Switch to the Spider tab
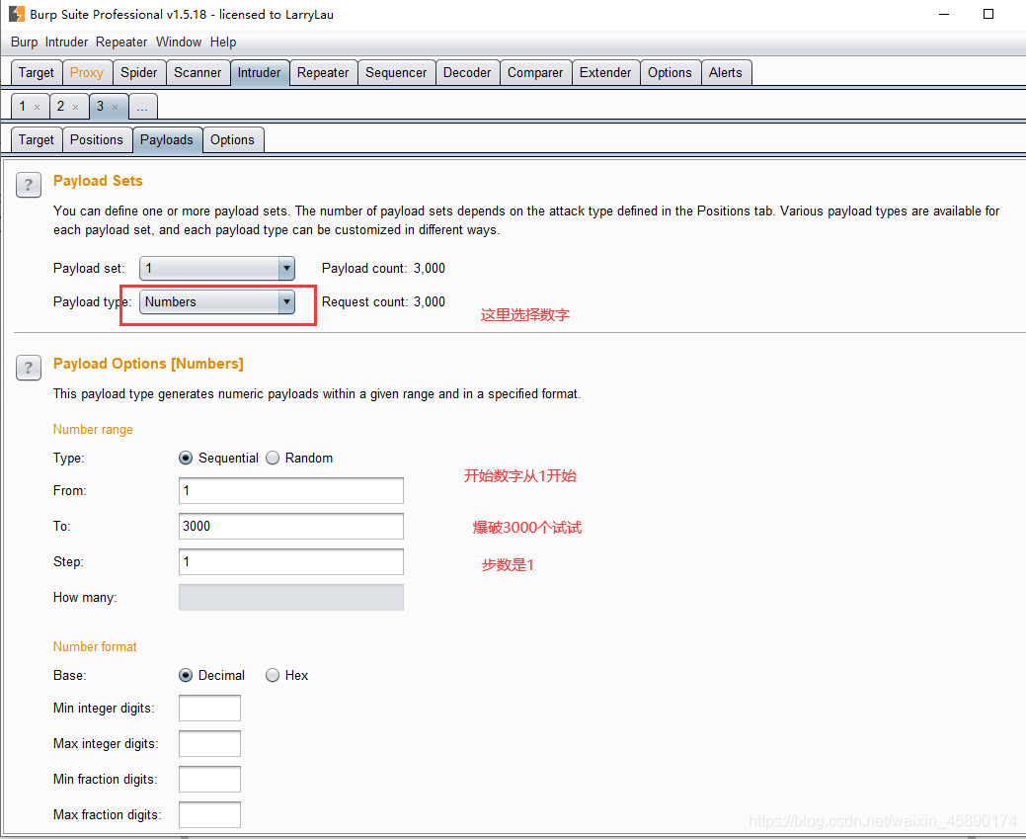The height and width of the screenshot is (839, 1026). point(138,73)
